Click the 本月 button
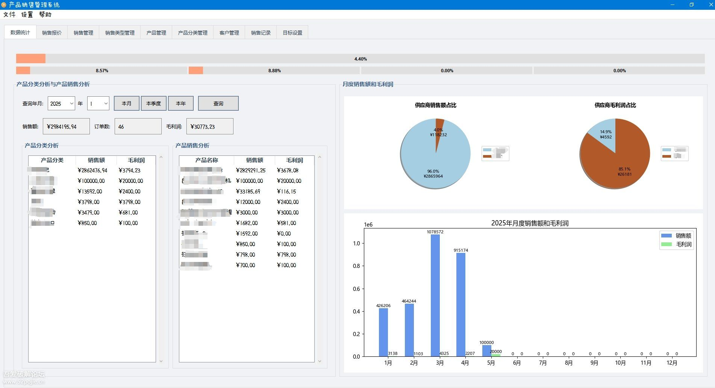 click(127, 103)
